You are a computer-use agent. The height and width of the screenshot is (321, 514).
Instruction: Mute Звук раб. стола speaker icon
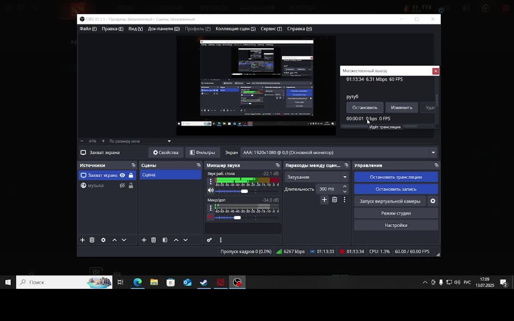211,190
